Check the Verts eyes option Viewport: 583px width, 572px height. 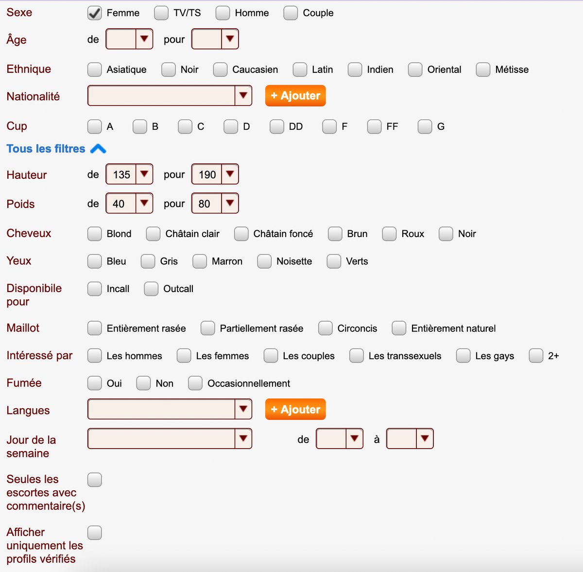[x=334, y=261]
